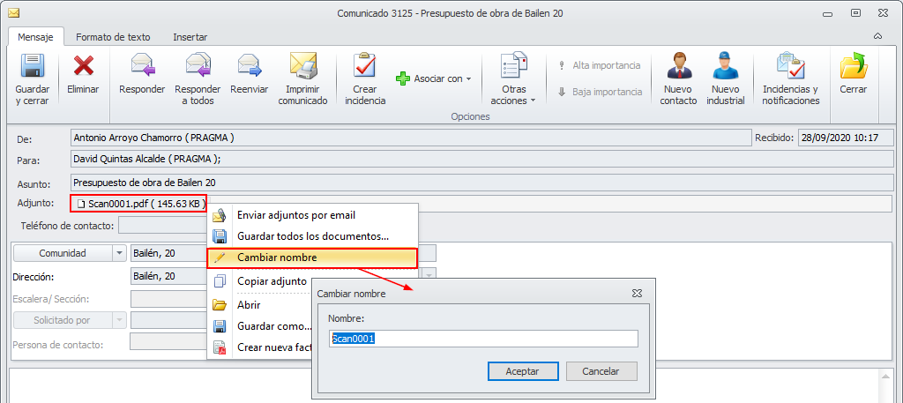Click the Responder envelope icon
903x403 pixels.
[142, 65]
